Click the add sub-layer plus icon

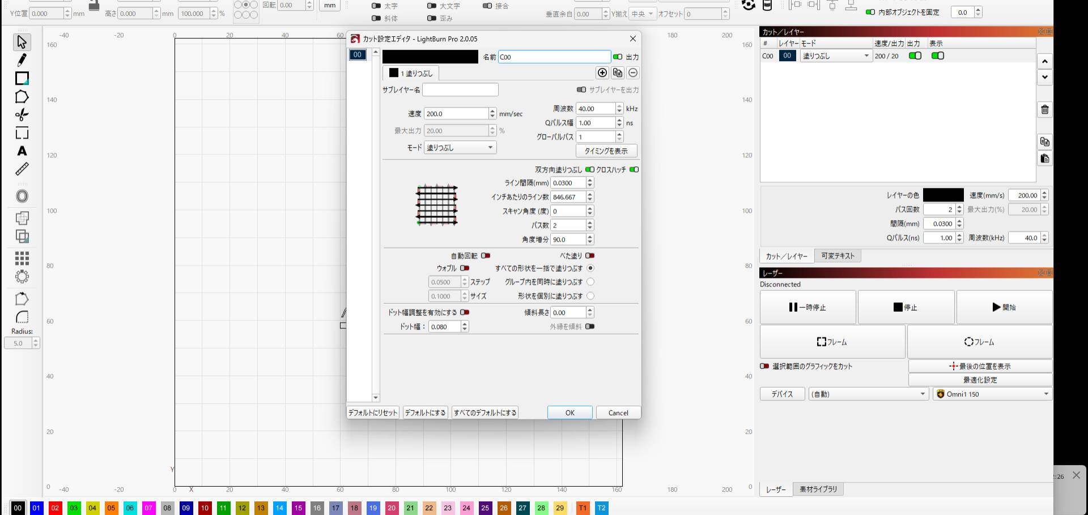tap(602, 73)
